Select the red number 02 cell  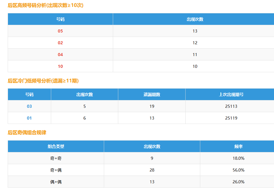pyautogui.click(x=60, y=43)
